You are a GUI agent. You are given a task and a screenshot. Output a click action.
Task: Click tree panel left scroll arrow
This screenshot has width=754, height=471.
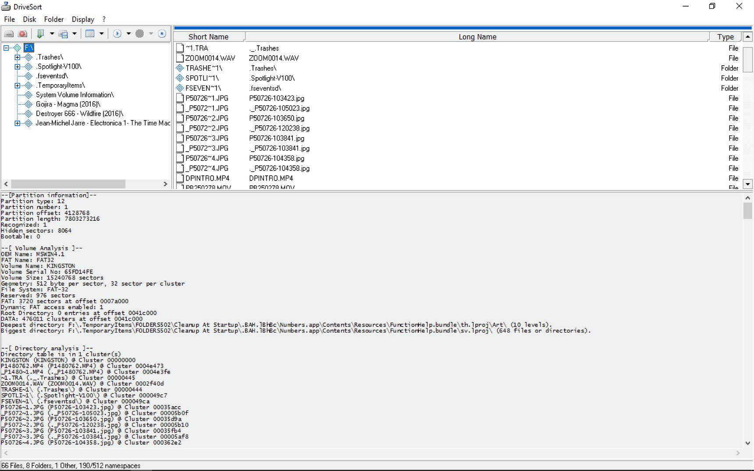click(x=6, y=184)
